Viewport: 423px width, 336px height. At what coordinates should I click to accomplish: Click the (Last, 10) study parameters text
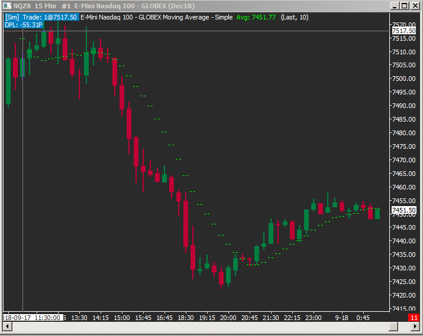[295, 17]
